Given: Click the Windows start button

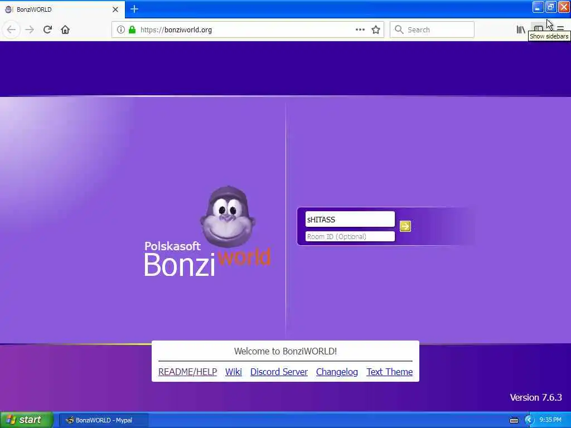Looking at the screenshot, I should point(26,420).
